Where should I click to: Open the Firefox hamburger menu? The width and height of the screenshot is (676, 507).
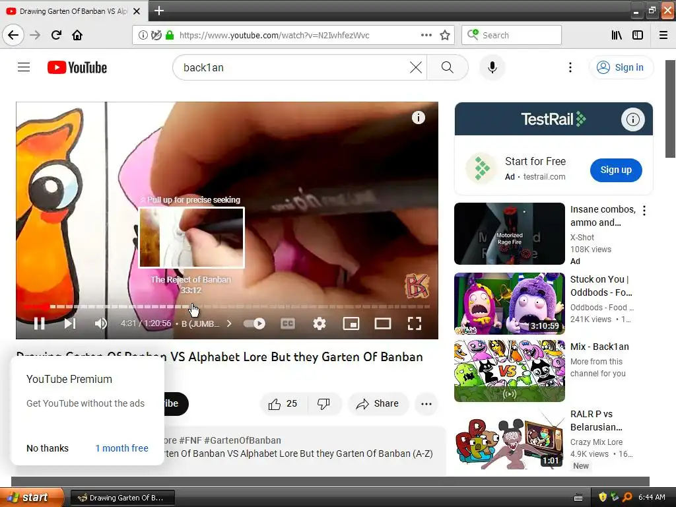(663, 35)
